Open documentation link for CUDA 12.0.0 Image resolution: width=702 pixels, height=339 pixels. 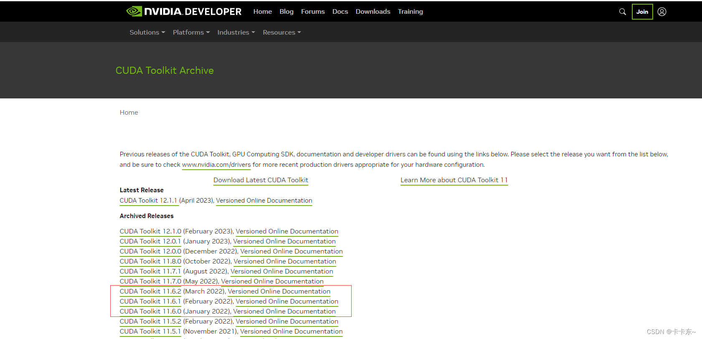(x=291, y=251)
